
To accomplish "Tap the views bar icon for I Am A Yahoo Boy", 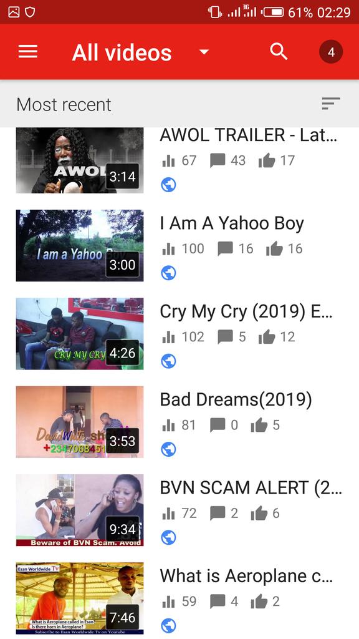I will [x=168, y=248].
